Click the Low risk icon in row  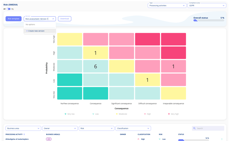click(x=160, y=139)
